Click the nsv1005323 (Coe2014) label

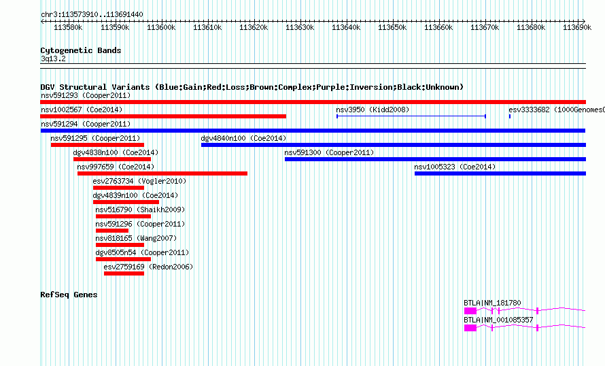coord(455,167)
